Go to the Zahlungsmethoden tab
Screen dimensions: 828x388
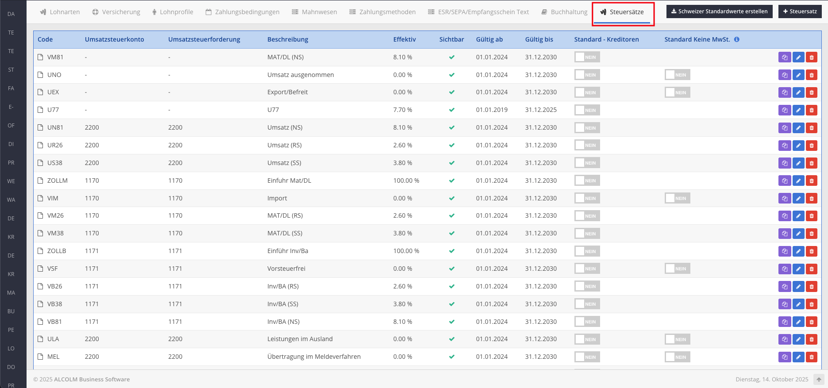(x=382, y=12)
